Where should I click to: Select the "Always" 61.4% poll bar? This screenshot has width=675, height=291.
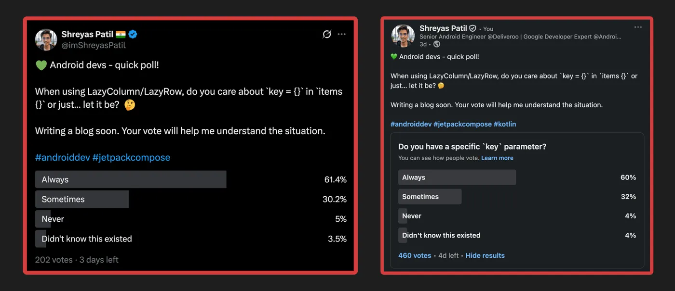pos(130,179)
